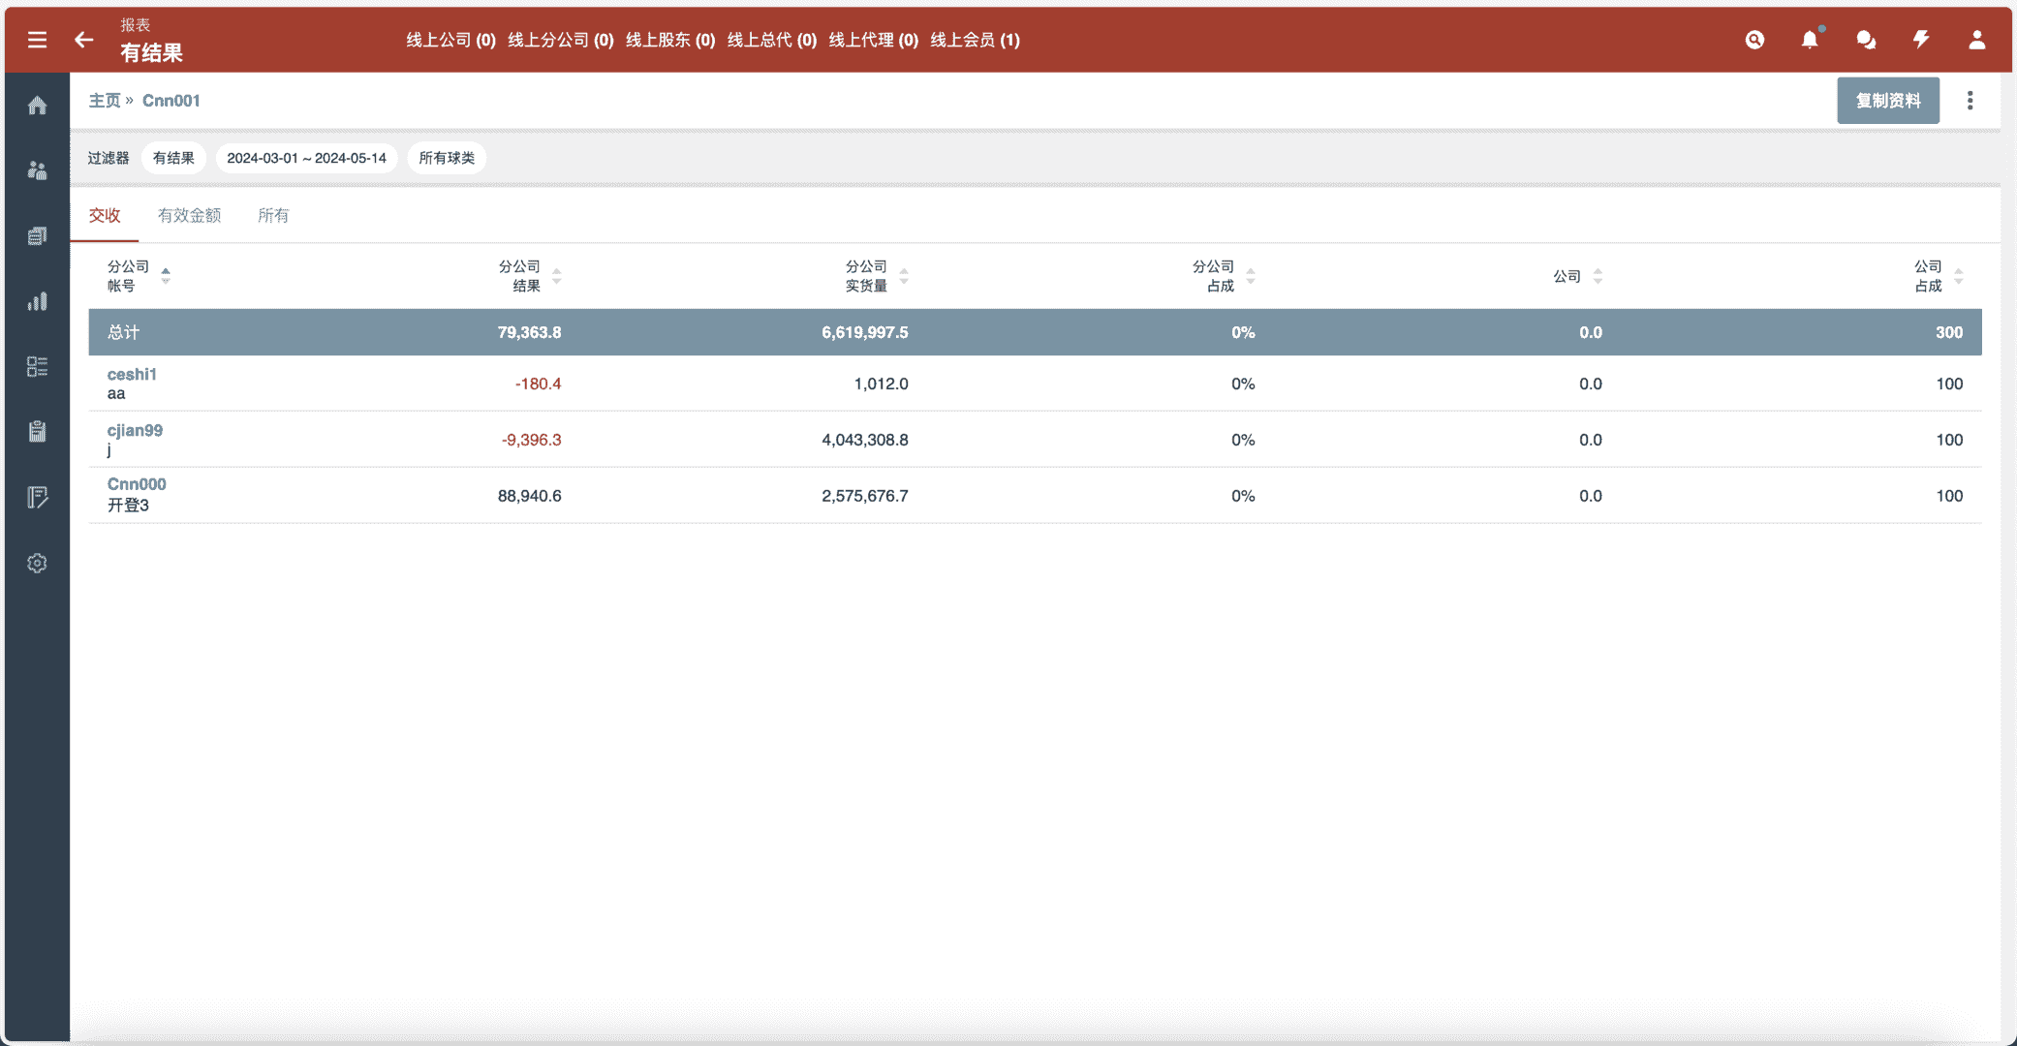Viewport: 2017px width, 1046px height.
Task: Click the 复制资料 button
Action: [1887, 101]
